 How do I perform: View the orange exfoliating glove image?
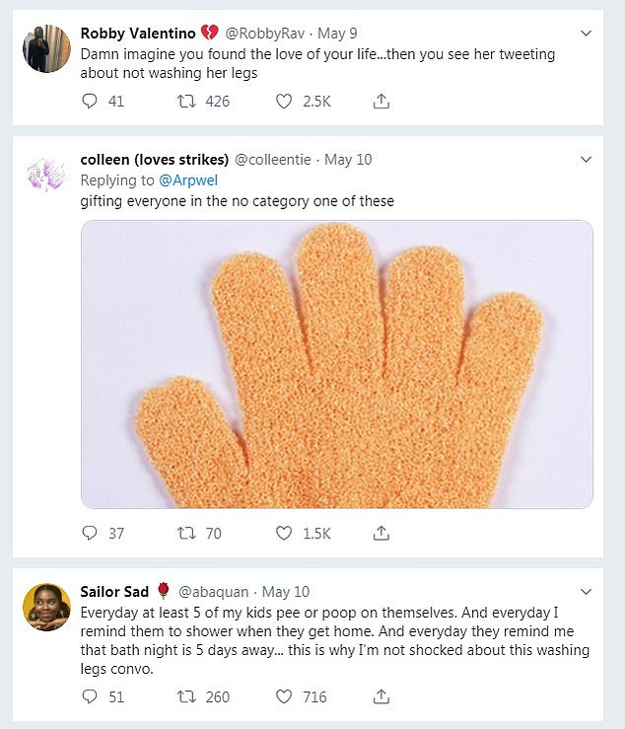[336, 364]
